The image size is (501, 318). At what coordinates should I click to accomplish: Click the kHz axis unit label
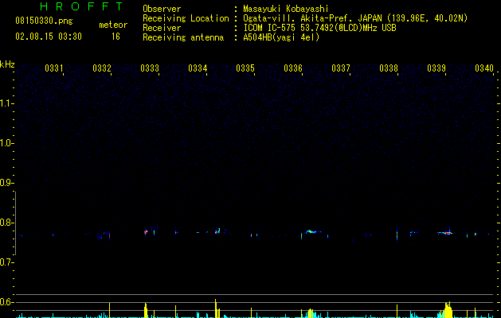7,64
